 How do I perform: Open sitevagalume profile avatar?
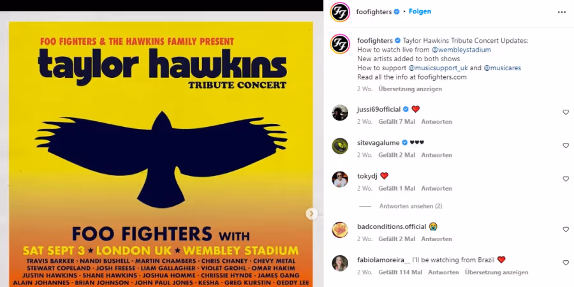[340, 145]
